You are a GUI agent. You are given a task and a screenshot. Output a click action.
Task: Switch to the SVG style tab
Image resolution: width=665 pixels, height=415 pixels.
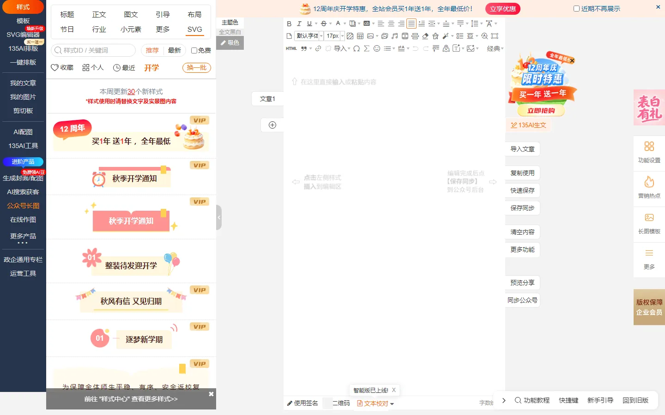194,29
